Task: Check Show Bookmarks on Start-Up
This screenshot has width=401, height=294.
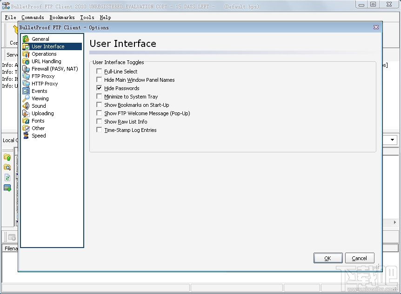Action: 99,105
